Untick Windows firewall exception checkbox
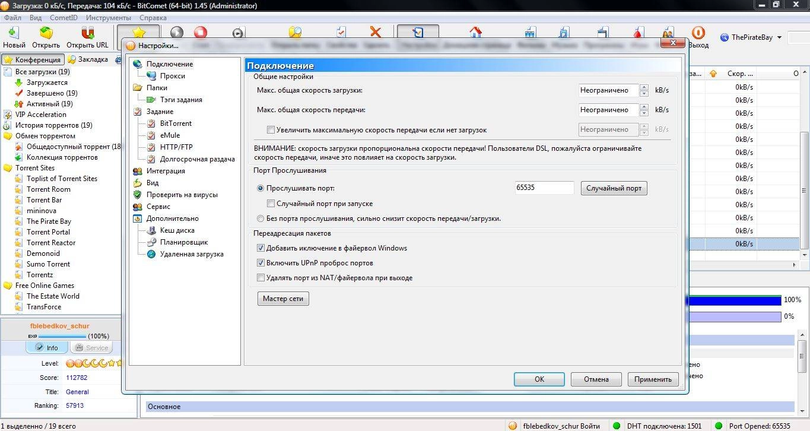Screen dimensions: 810x431 point(261,248)
